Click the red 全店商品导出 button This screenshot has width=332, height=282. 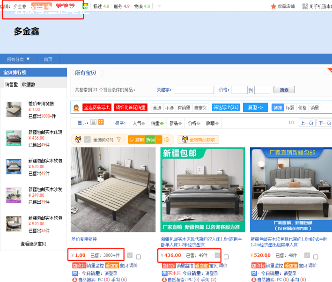pyautogui.click(x=97, y=107)
